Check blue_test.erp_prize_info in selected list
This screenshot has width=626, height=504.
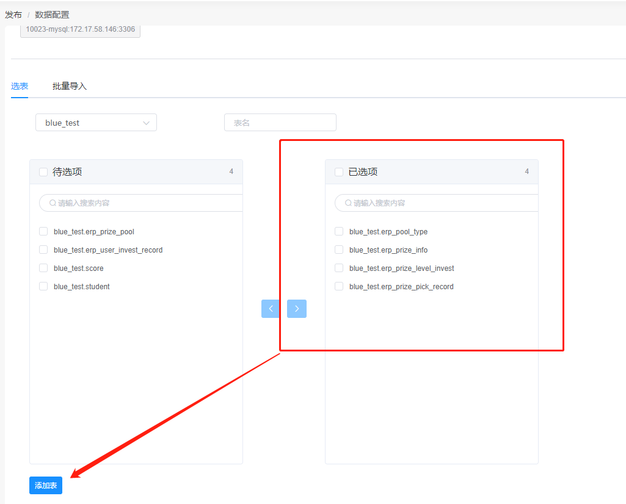[339, 250]
